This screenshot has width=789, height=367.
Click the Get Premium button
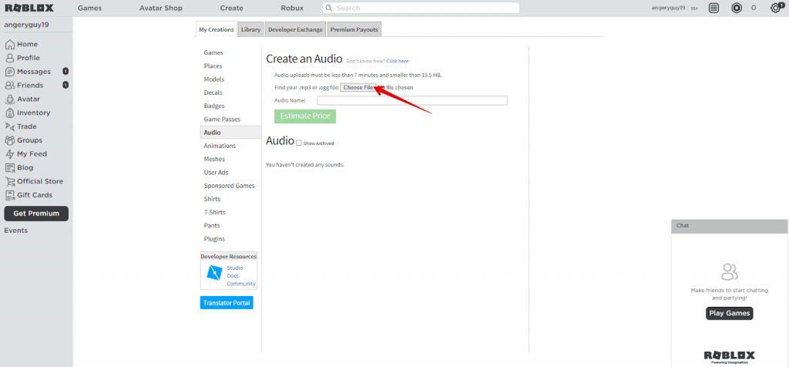[36, 214]
